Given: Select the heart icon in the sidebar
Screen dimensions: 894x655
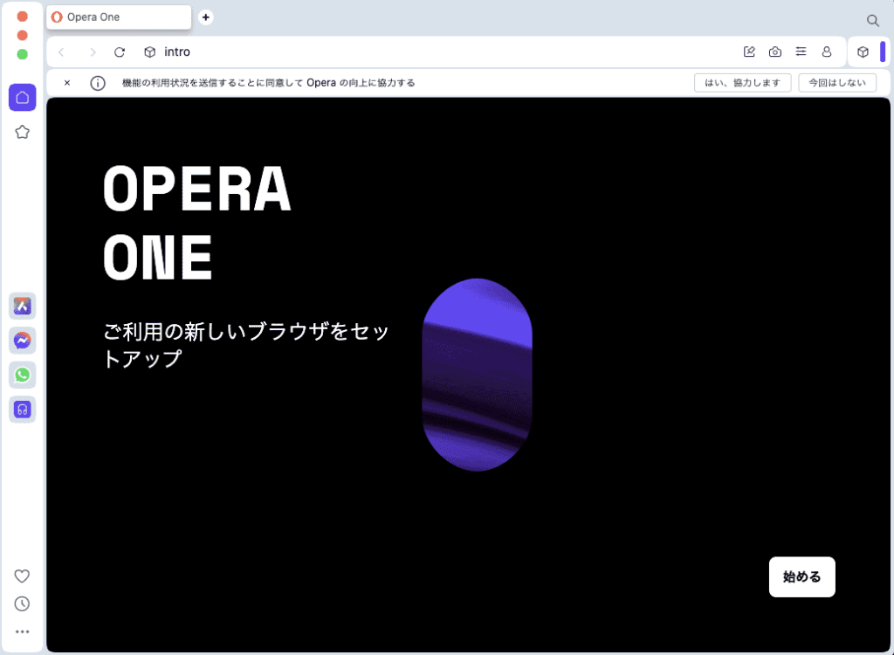Looking at the screenshot, I should point(22,576).
